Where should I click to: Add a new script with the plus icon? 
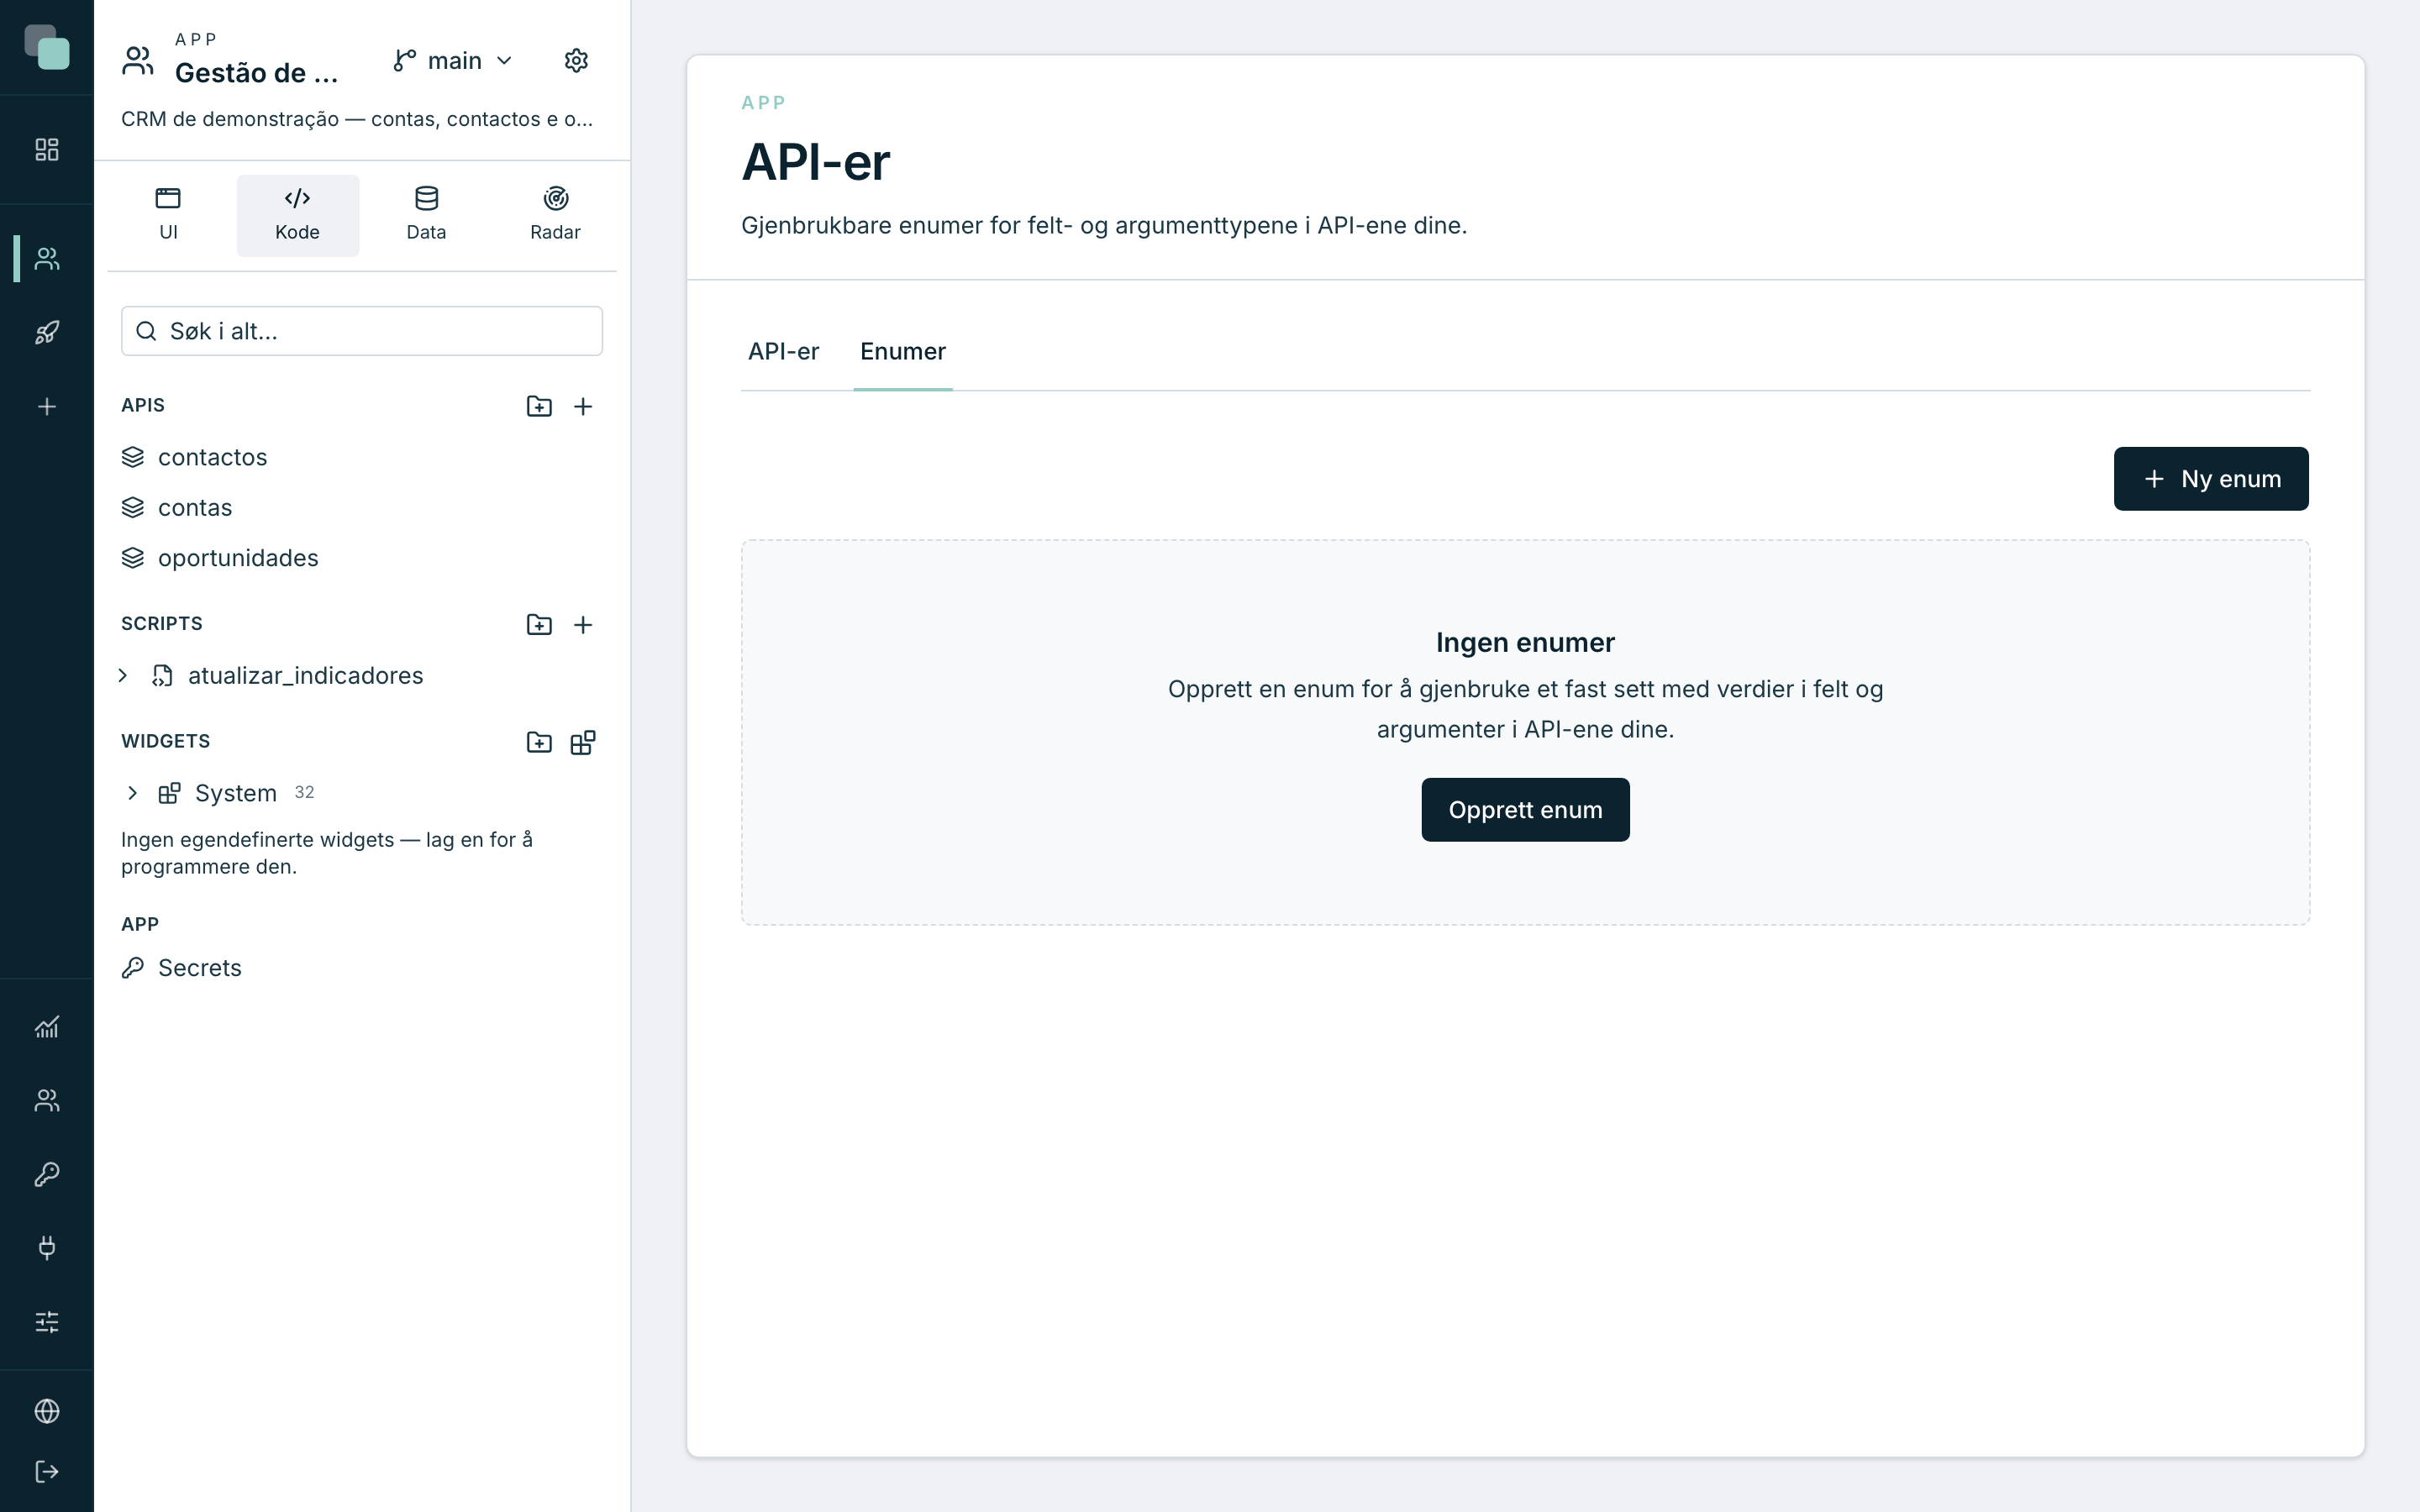point(583,624)
